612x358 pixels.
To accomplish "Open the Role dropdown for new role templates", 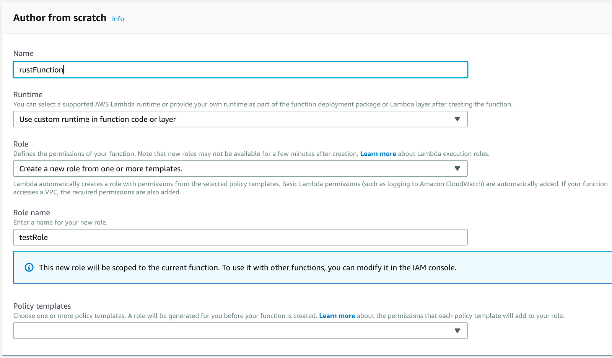I will (240, 169).
